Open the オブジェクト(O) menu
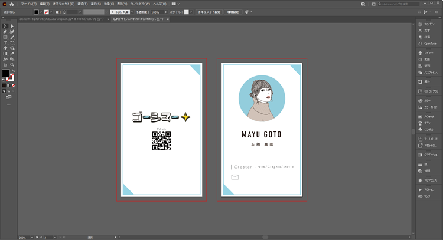Image resolution: width=443 pixels, height=240 pixels. 63,4
